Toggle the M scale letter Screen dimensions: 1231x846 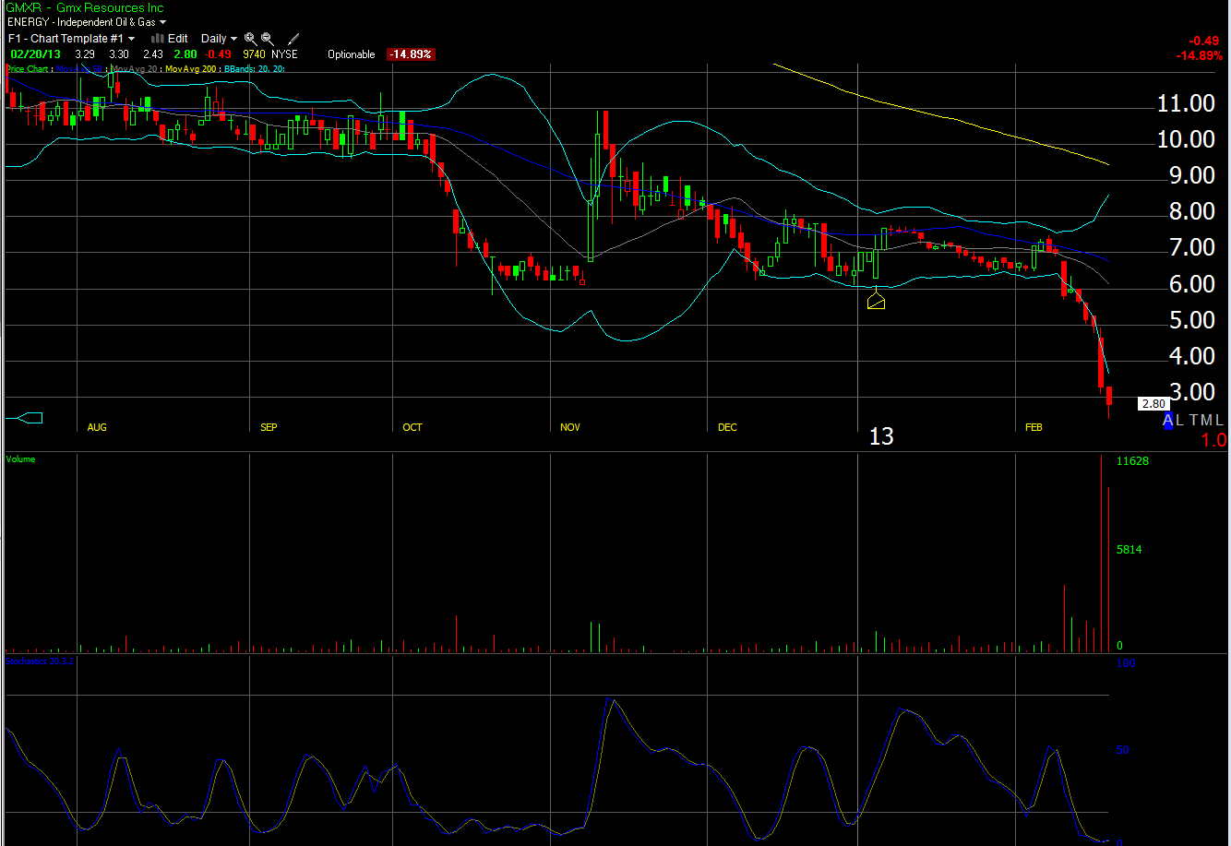click(1207, 421)
